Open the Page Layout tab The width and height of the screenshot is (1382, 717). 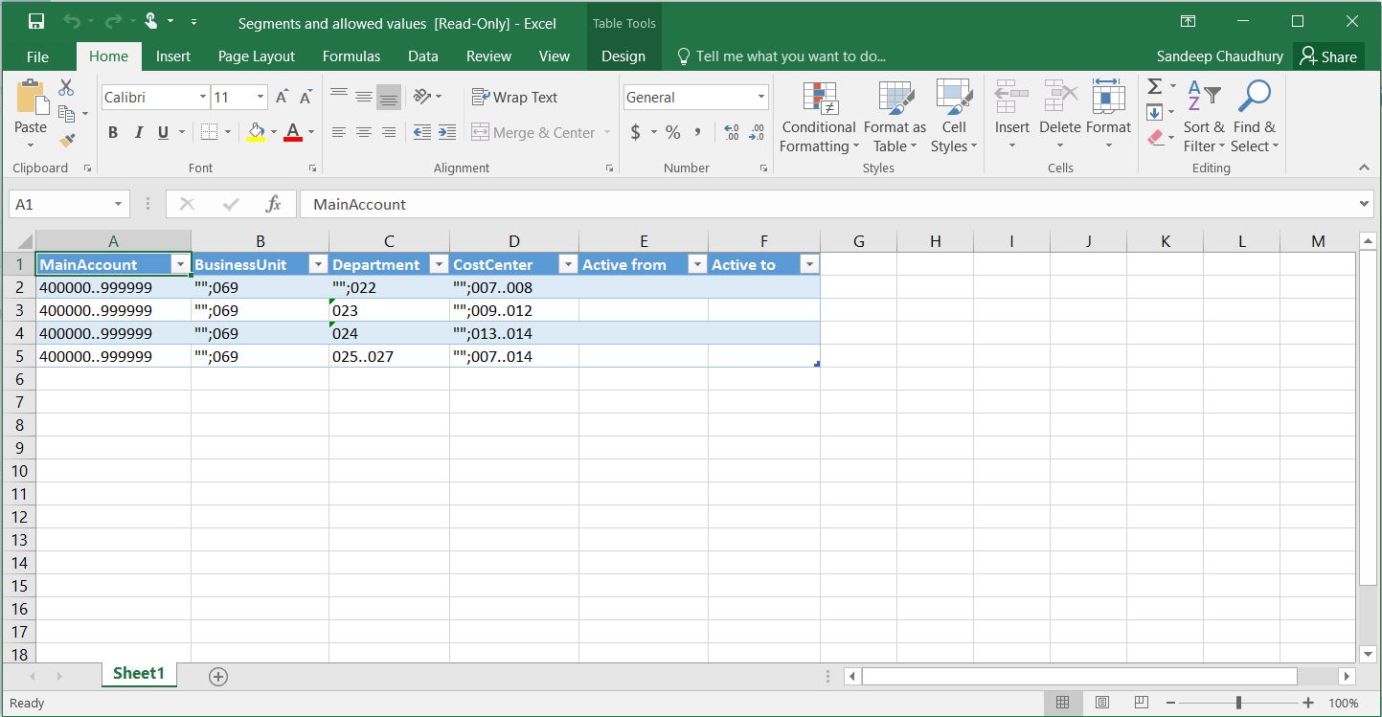tap(256, 56)
